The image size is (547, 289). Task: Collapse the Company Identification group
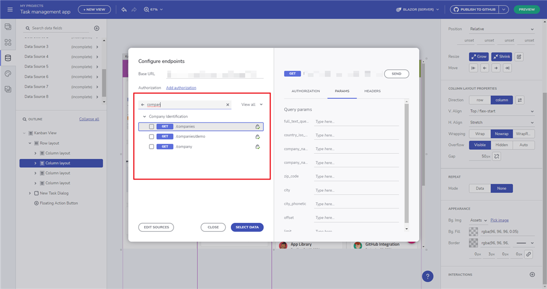tap(145, 117)
